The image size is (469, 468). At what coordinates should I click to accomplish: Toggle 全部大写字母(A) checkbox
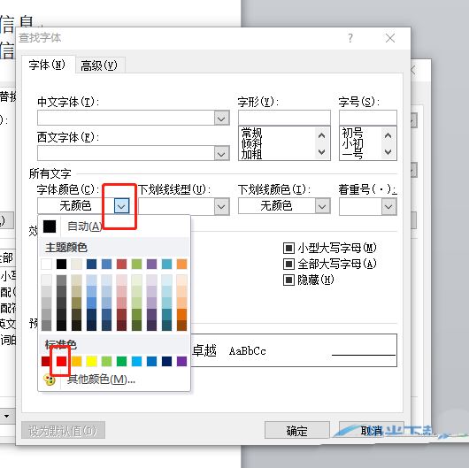(x=288, y=264)
